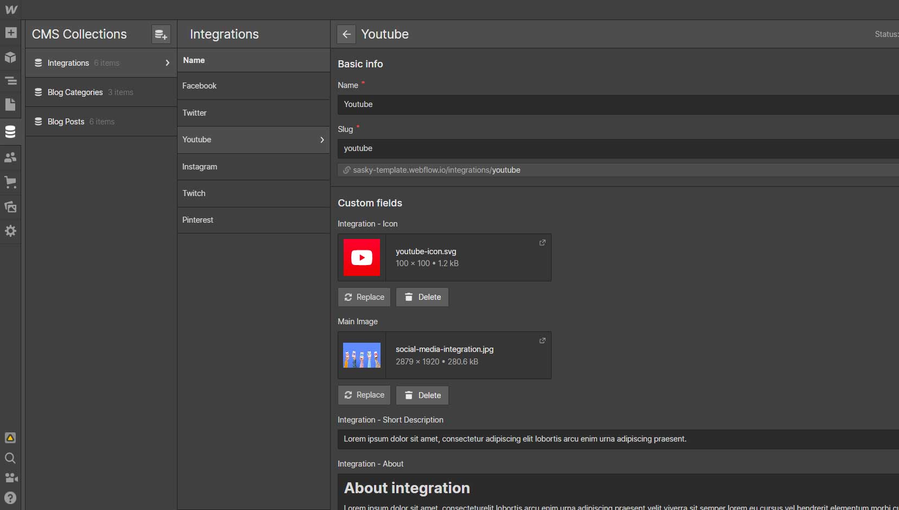Viewport: 899px width, 510px height.
Task: Expand the Youtube item chevron
Action: [x=322, y=140]
